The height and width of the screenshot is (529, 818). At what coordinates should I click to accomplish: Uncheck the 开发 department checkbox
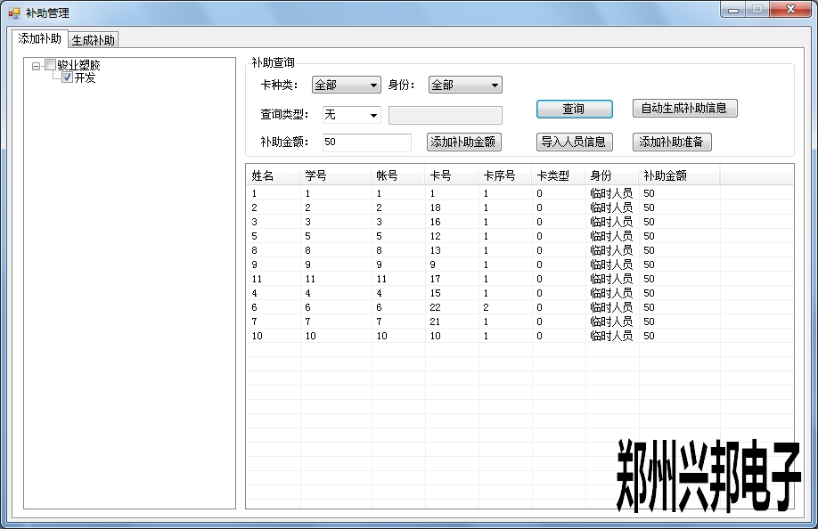pos(67,77)
